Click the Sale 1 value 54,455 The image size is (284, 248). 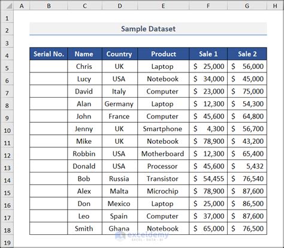(x=208, y=179)
